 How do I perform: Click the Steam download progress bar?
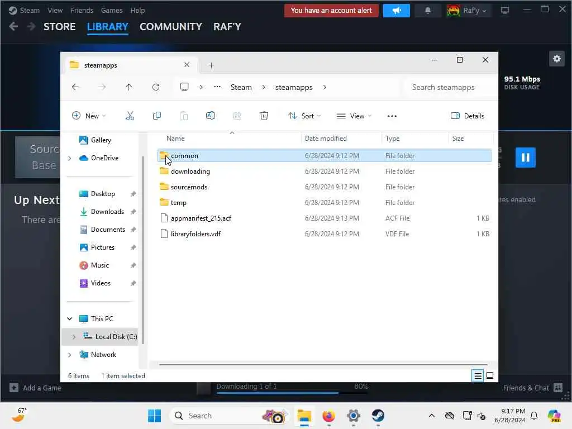292,393
